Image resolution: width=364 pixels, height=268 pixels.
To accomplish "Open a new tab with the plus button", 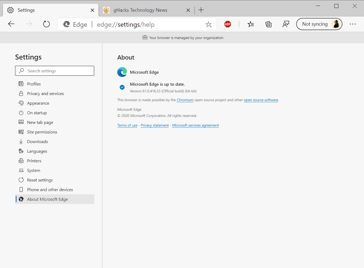I will click(201, 10).
